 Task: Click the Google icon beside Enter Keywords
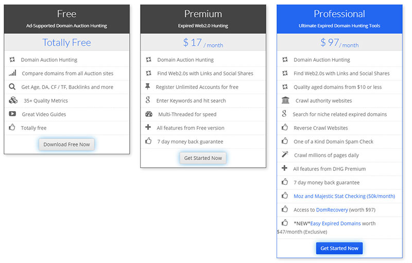(148, 100)
